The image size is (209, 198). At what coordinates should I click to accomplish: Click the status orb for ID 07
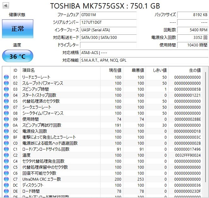pyautogui.click(x=6, y=107)
